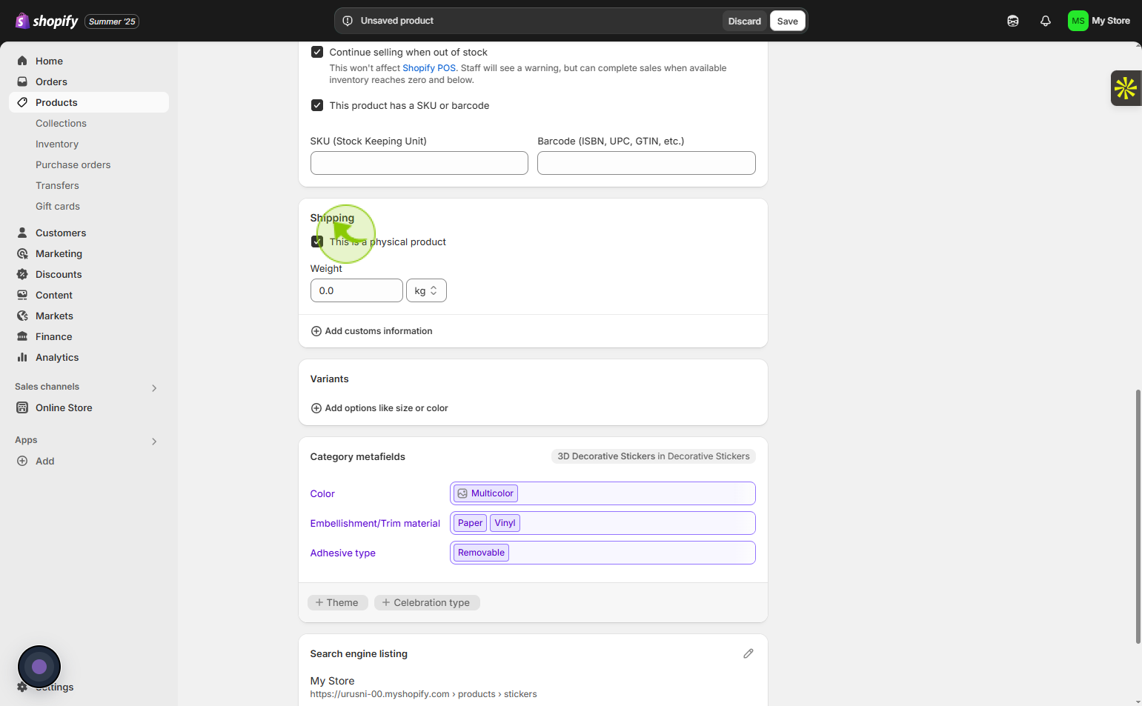
Task: Open the Embellishment/Trim material field
Action: [602, 523]
